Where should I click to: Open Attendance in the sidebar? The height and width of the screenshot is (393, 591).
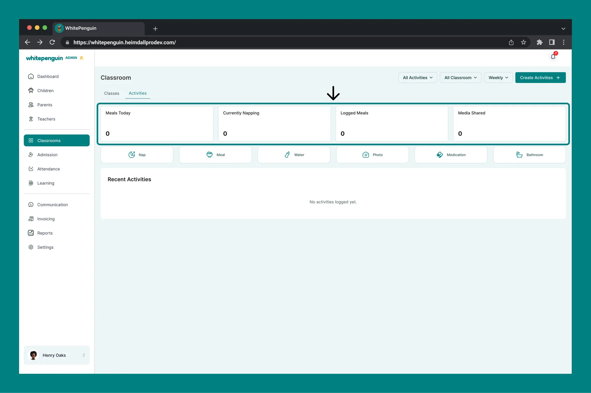(57, 169)
